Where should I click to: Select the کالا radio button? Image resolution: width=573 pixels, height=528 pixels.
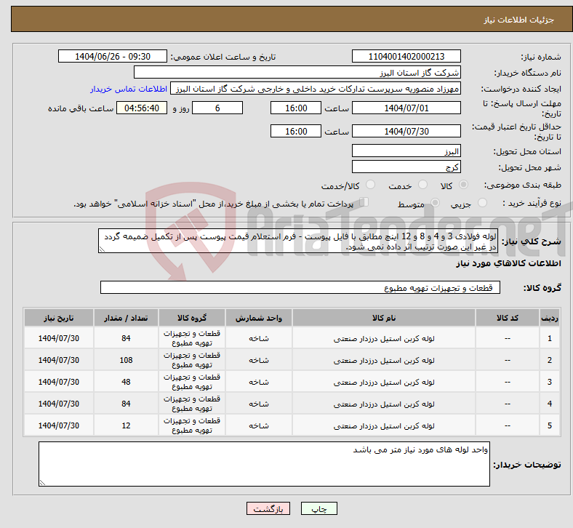[463, 185]
